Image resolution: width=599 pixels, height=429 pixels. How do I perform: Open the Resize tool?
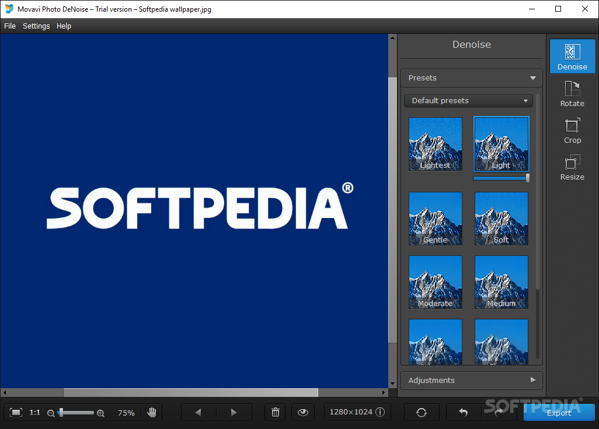tap(572, 167)
